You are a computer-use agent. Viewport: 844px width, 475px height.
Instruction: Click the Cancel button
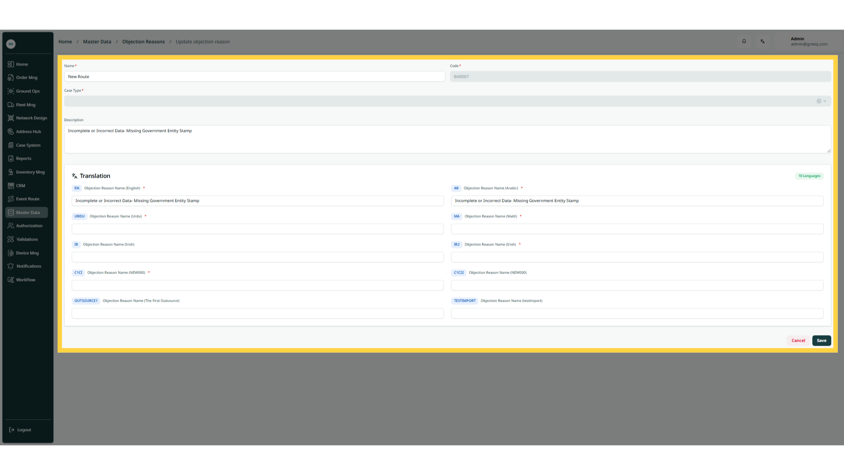coord(798,340)
